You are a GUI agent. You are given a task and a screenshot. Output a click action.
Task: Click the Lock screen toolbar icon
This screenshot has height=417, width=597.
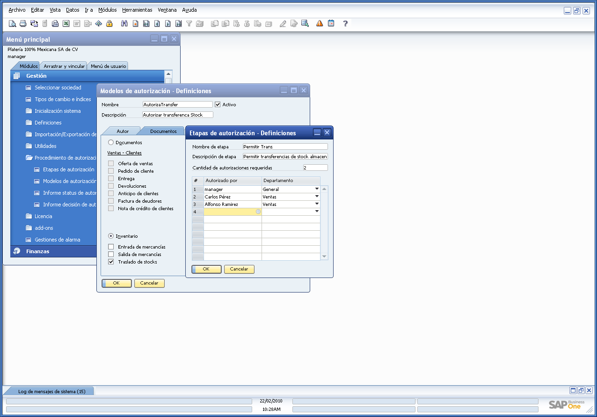click(109, 23)
